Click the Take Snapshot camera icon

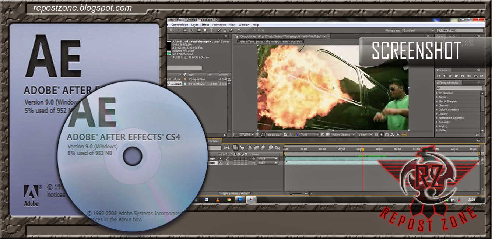(285, 134)
